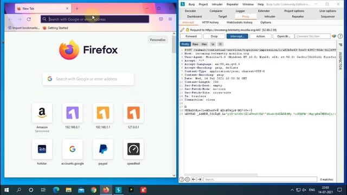The height and width of the screenshot is (195, 347).
Task: Open the Amazon sponsored tile
Action: (x=42, y=113)
